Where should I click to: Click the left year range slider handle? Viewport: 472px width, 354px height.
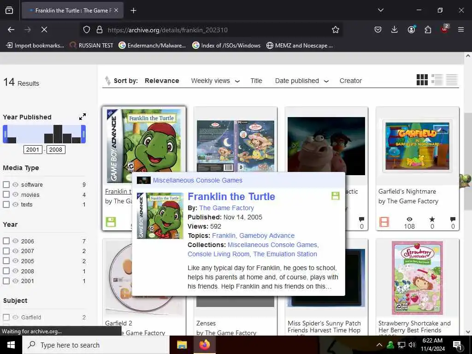[x=5, y=134]
